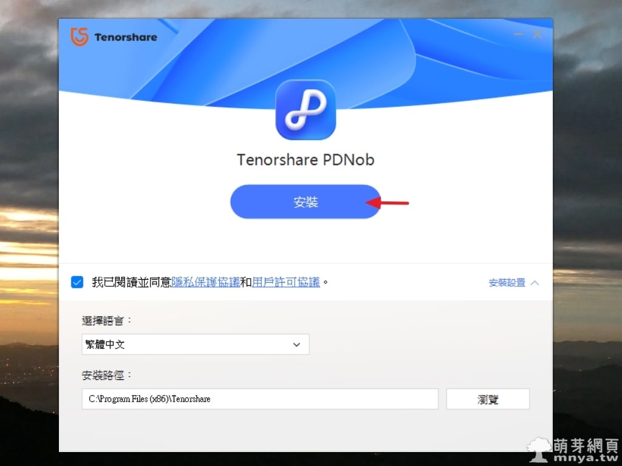The height and width of the screenshot is (466, 622).
Task: Click the red arrow annotation
Action: point(388,203)
